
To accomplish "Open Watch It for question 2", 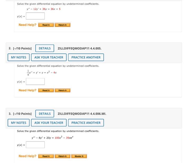I will pos(63,90).
